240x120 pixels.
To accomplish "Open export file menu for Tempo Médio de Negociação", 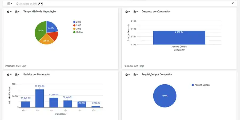I will click(x=17, y=12).
